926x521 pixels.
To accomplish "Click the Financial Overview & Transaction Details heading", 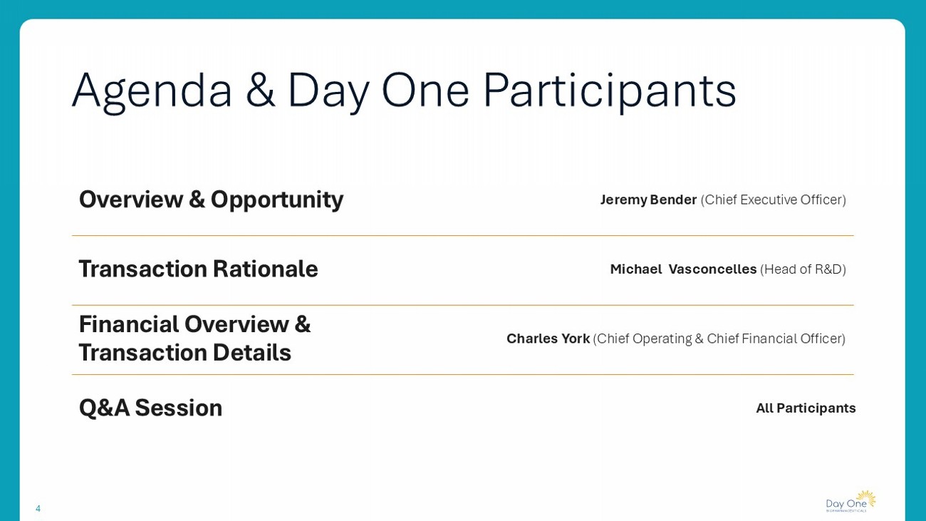I will coord(194,339).
